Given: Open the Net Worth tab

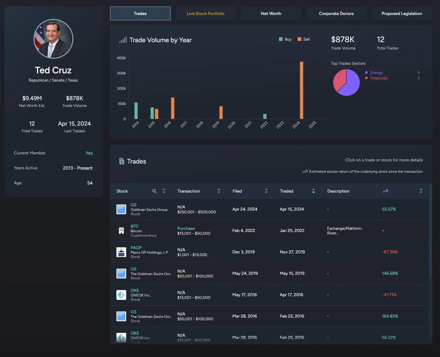Looking at the screenshot, I should (x=271, y=13).
